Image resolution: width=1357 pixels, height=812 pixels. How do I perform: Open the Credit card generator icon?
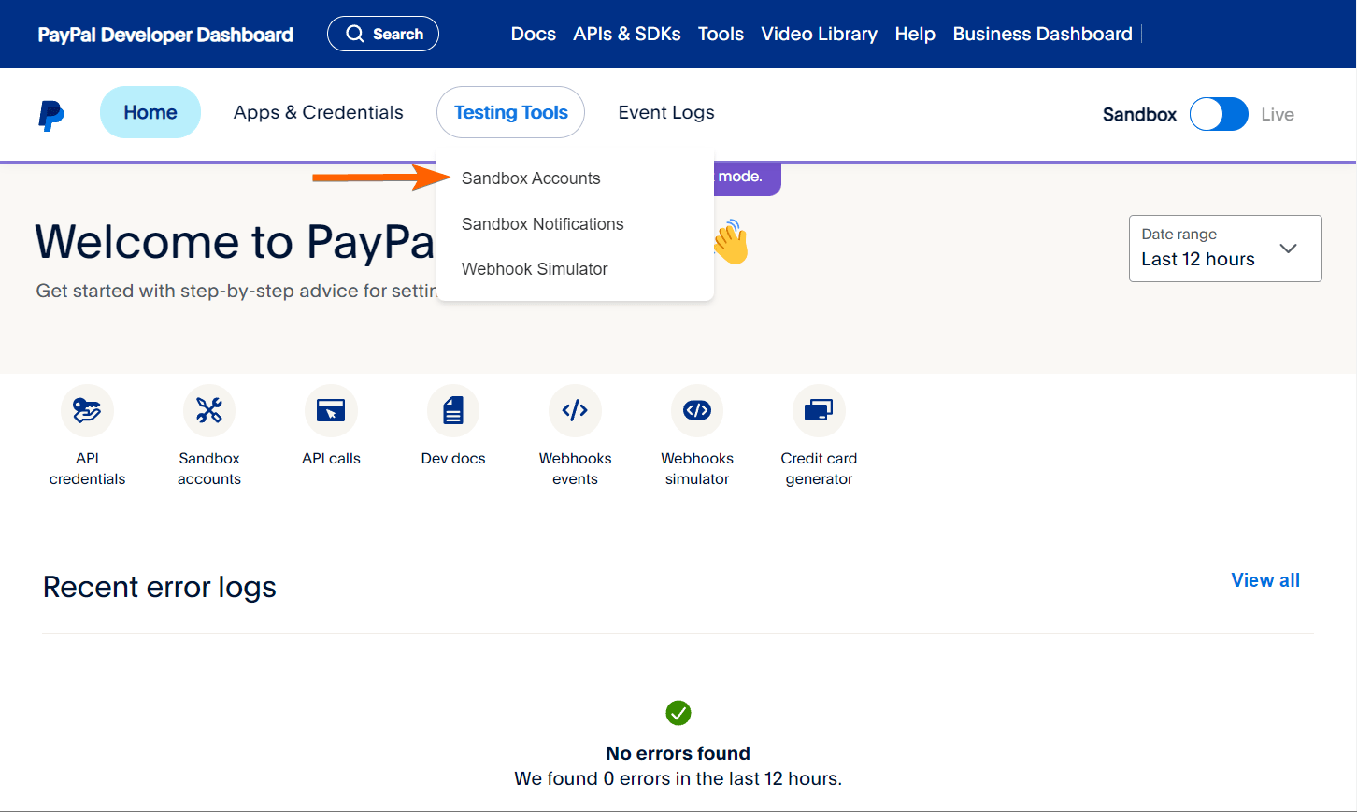819,411
